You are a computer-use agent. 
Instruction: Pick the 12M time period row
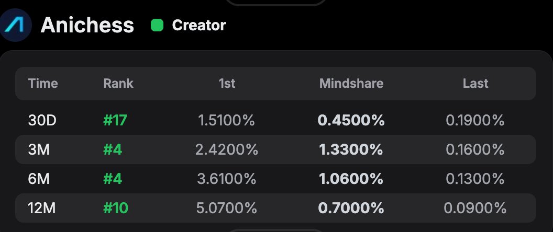tap(42, 208)
